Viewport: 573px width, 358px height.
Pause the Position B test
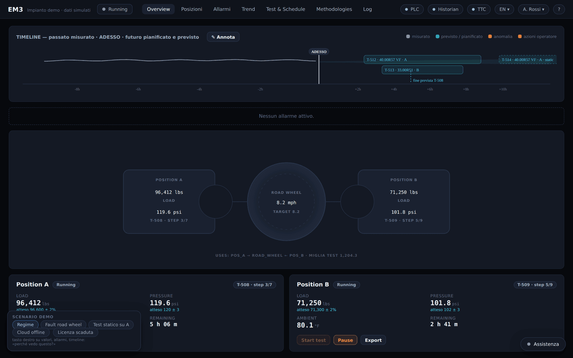345,340
